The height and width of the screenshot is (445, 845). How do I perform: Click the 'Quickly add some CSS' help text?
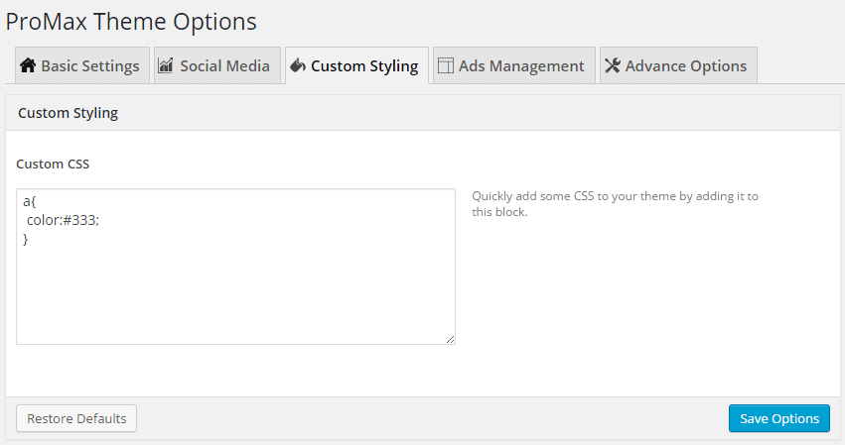[615, 204]
